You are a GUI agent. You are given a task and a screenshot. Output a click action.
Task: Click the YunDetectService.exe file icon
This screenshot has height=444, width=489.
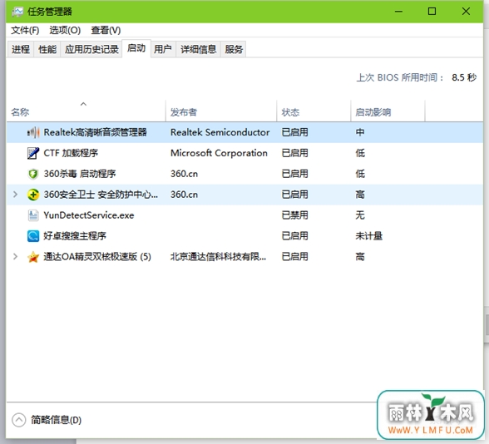(33, 215)
